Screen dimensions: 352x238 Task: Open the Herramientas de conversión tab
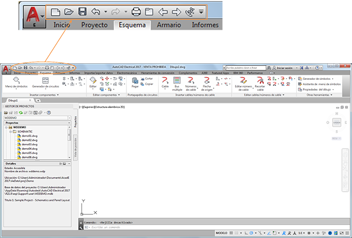[158, 73]
